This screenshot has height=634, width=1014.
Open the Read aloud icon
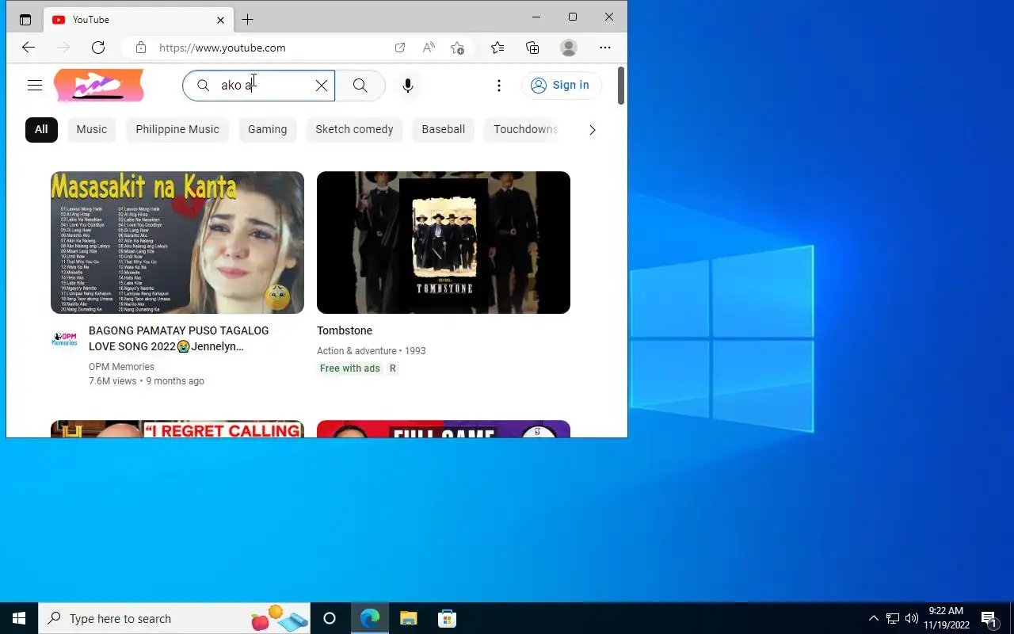tap(429, 48)
